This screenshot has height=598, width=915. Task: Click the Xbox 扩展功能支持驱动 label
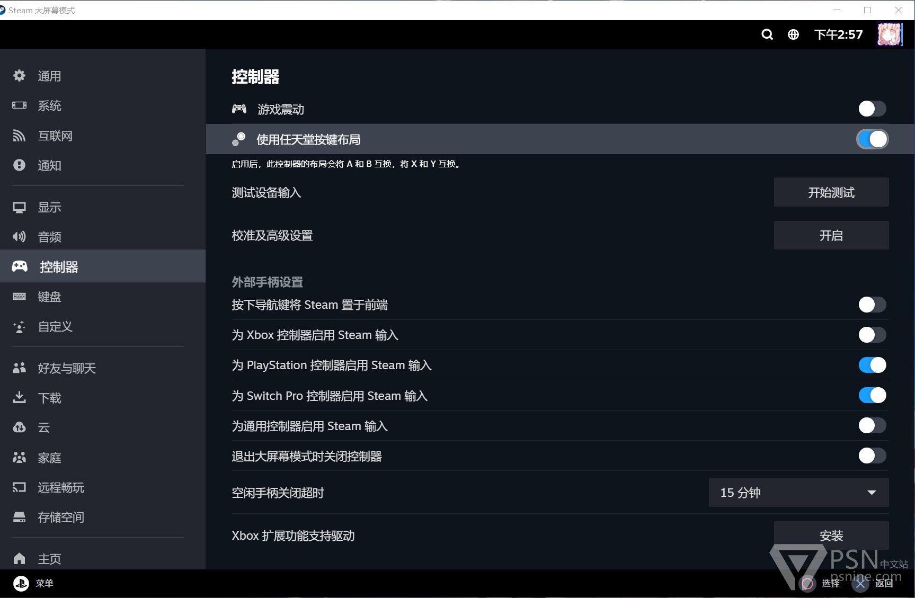point(293,535)
